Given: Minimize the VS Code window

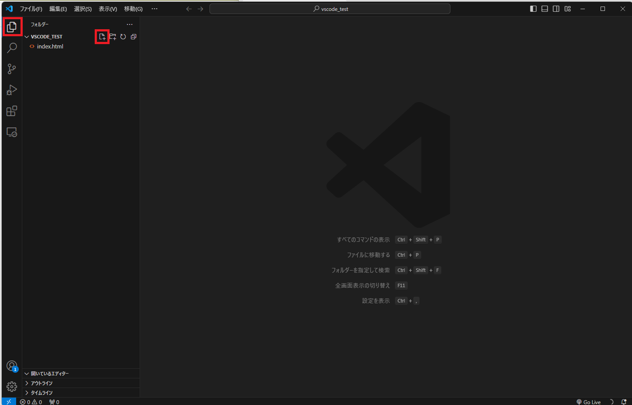Looking at the screenshot, I should point(583,9).
